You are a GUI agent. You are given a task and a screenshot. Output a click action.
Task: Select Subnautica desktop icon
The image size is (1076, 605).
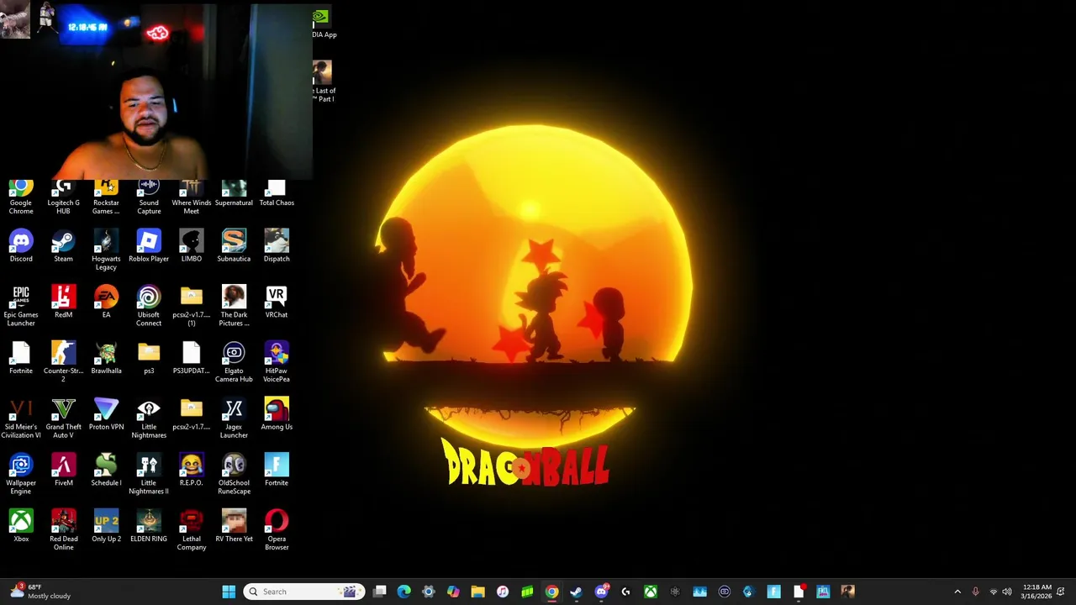coord(234,246)
